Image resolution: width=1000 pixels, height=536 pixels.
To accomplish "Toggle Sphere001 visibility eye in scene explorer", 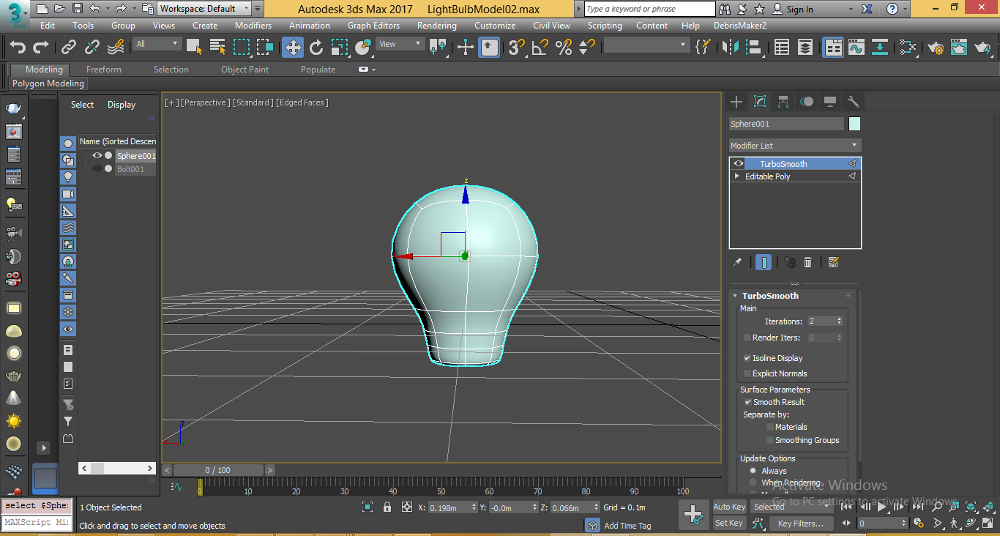I will [x=97, y=155].
